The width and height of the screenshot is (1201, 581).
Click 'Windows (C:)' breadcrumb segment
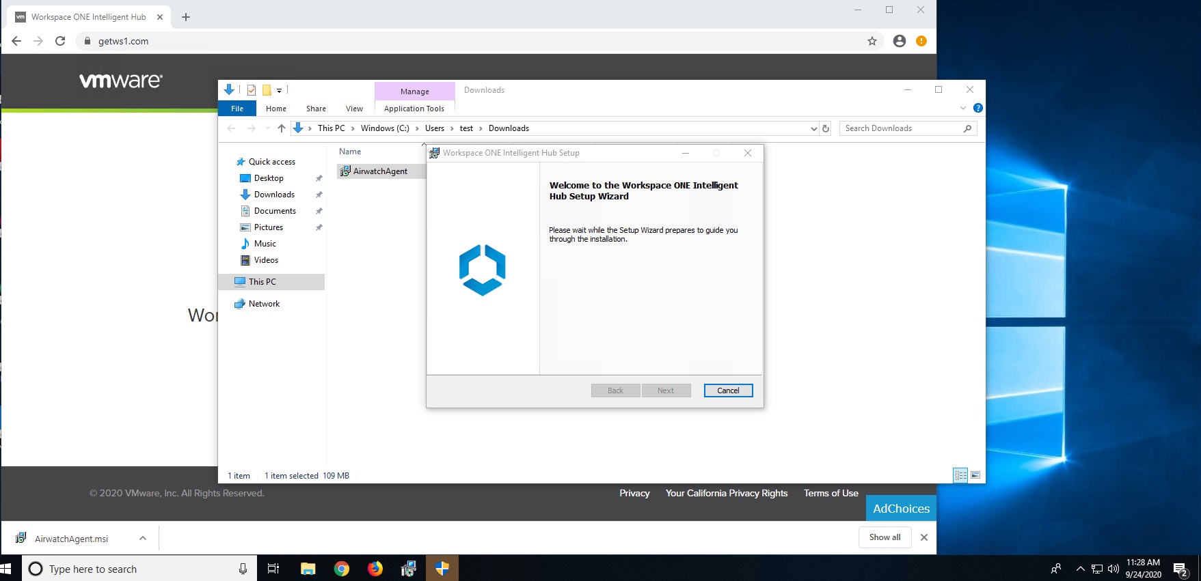click(385, 128)
